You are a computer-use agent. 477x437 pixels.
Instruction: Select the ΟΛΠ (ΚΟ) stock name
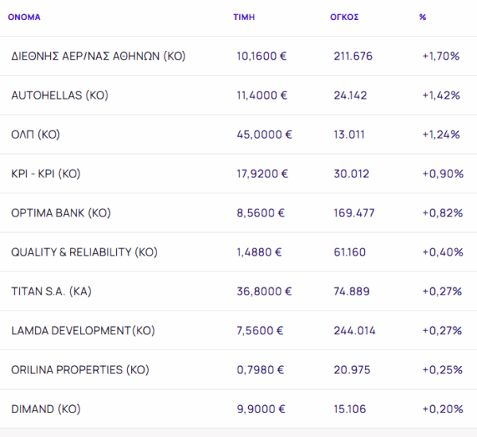click(x=36, y=135)
